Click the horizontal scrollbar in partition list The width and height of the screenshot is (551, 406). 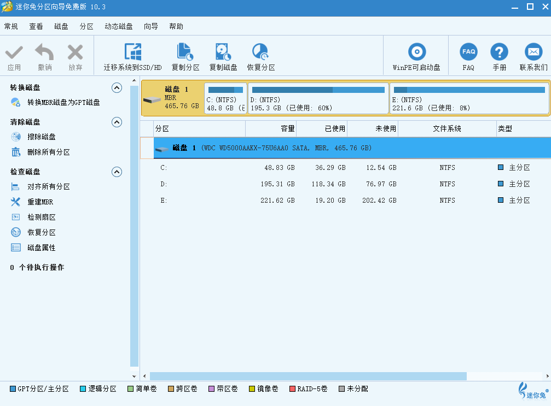coord(308,376)
